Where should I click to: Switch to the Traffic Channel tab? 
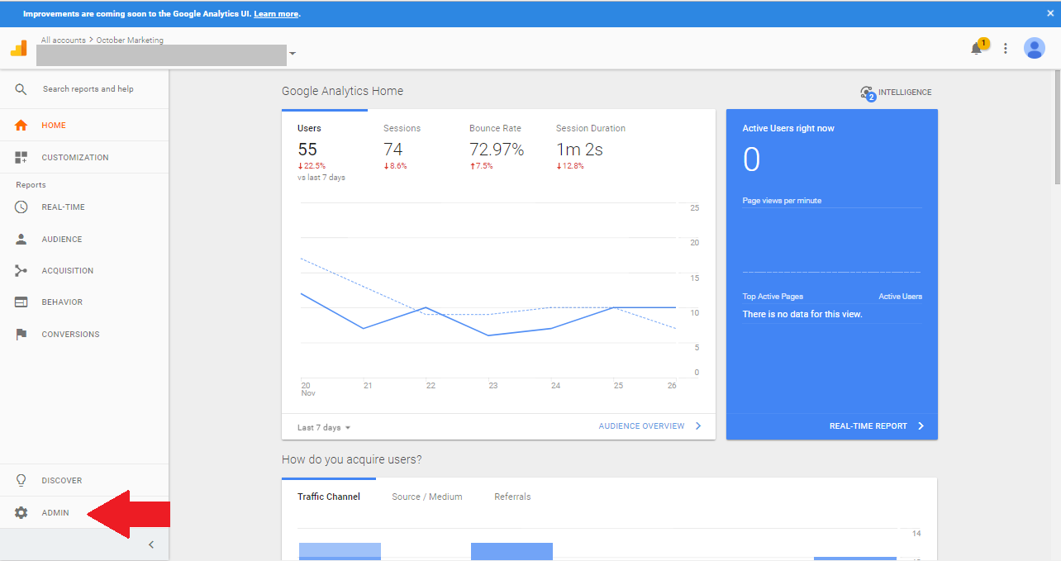pos(329,497)
